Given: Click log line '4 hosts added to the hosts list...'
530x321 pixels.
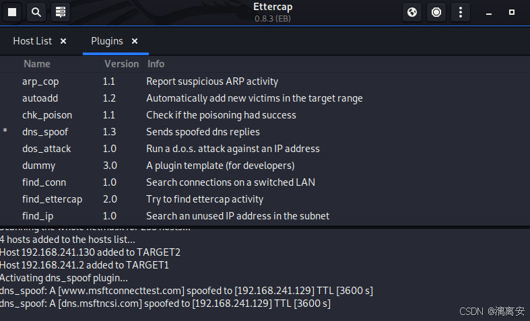Looking at the screenshot, I should [67, 240].
